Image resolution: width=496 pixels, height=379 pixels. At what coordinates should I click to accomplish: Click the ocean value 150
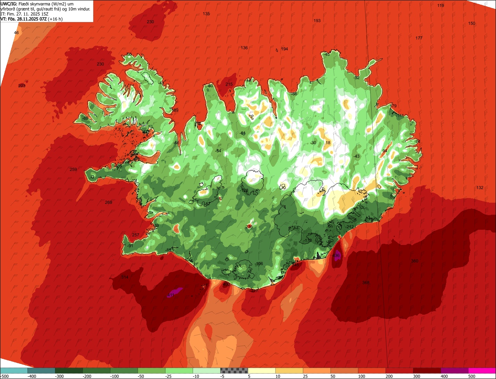point(472,23)
